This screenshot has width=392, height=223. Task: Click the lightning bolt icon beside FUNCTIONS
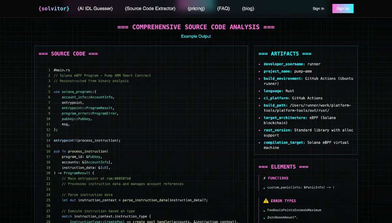[x=265, y=178]
